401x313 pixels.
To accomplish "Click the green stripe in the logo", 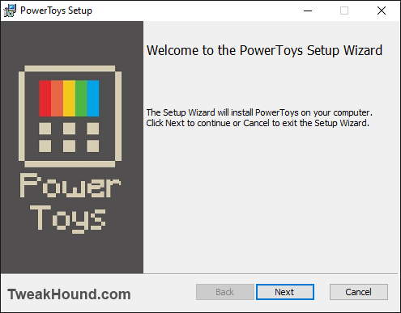I will pos(81,99).
